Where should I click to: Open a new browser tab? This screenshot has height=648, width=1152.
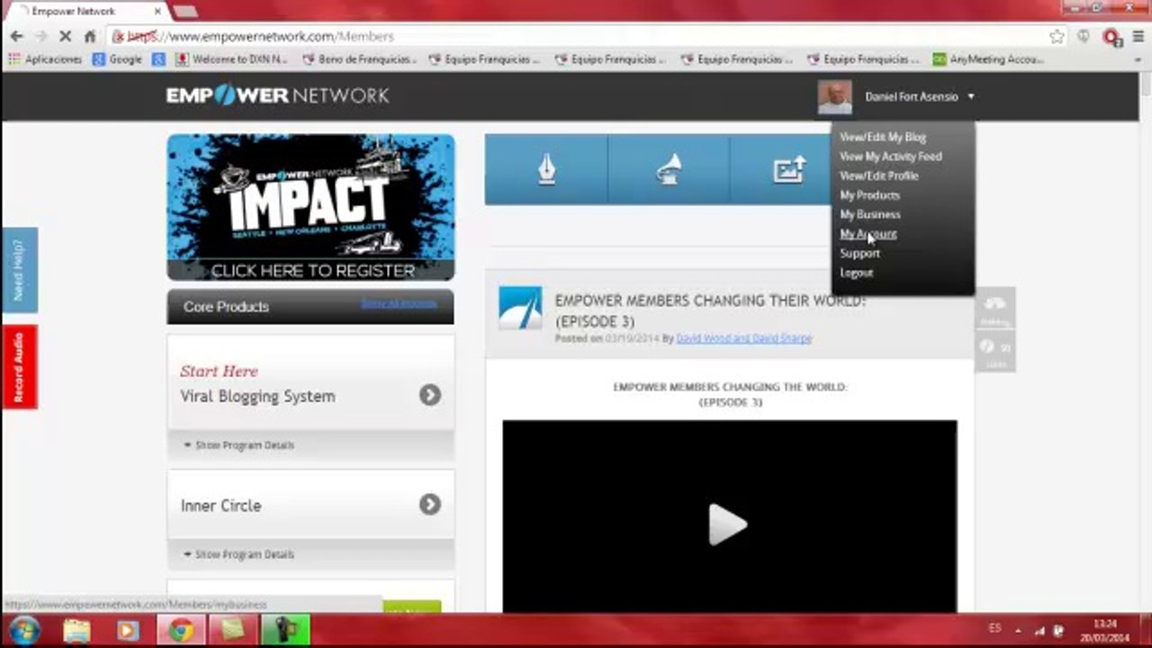pyautogui.click(x=184, y=12)
